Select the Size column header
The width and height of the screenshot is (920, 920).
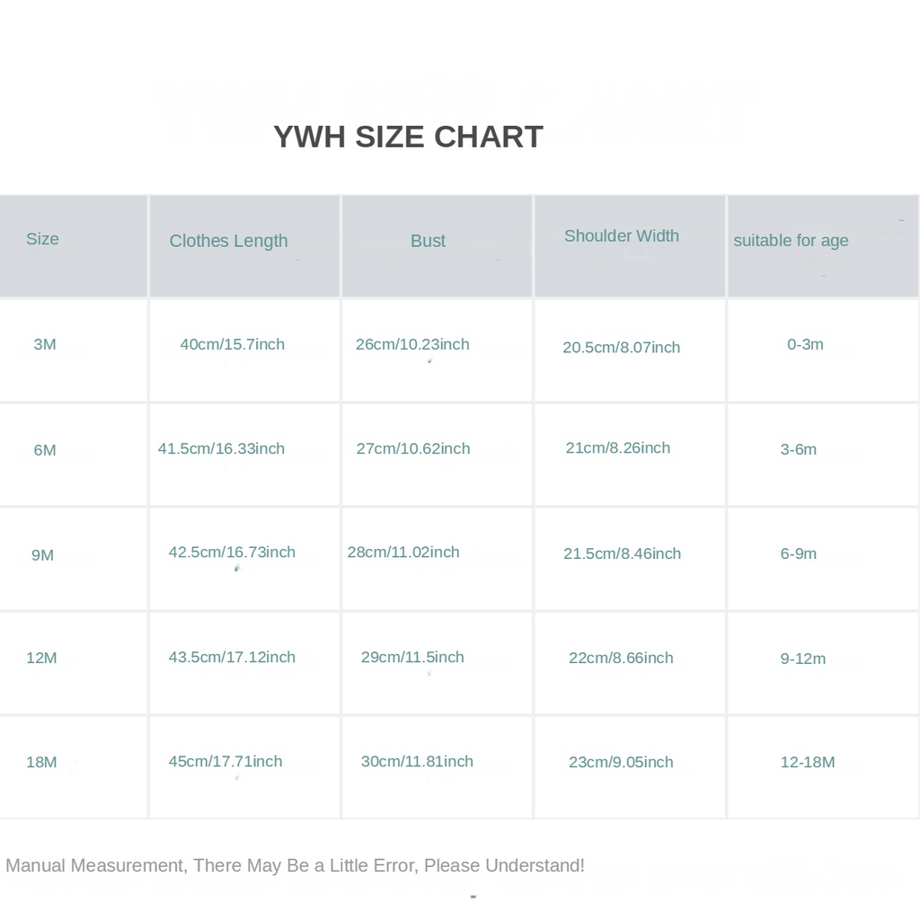point(42,239)
